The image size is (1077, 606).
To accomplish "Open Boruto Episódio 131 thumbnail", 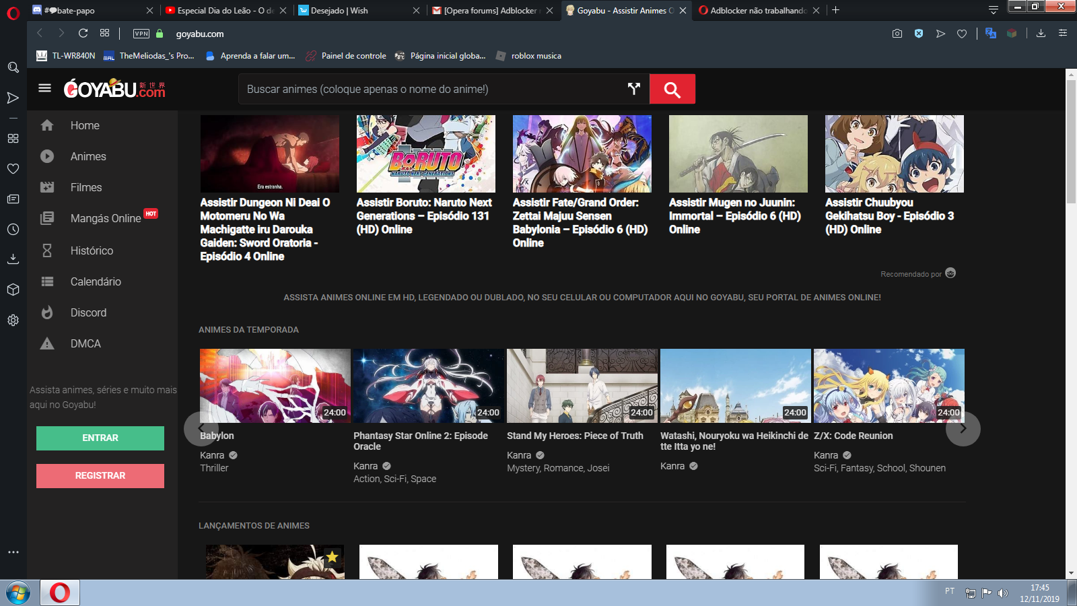I will (426, 154).
